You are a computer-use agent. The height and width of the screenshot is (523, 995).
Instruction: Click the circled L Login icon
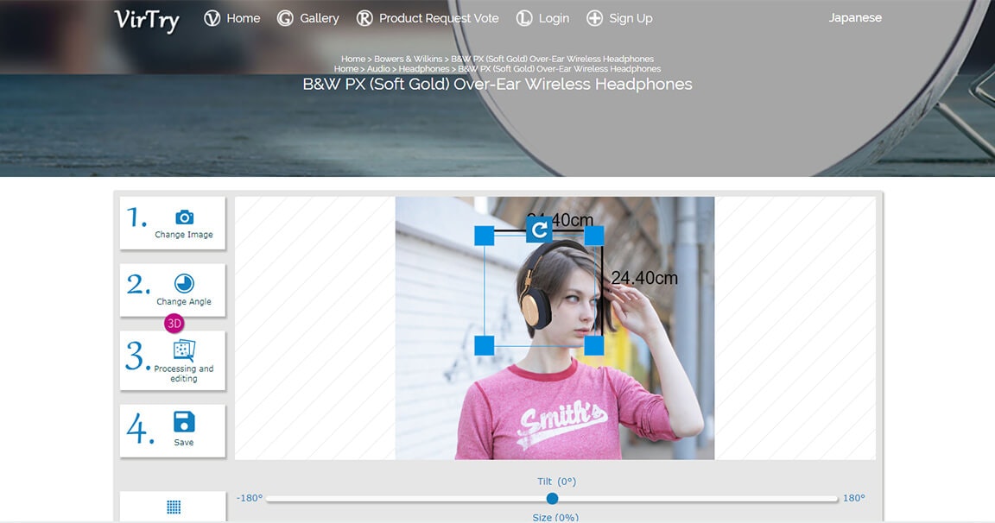tap(523, 18)
